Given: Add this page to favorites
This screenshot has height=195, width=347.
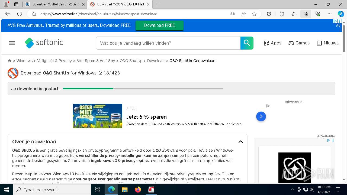Looking at the screenshot, I should tap(254, 14).
